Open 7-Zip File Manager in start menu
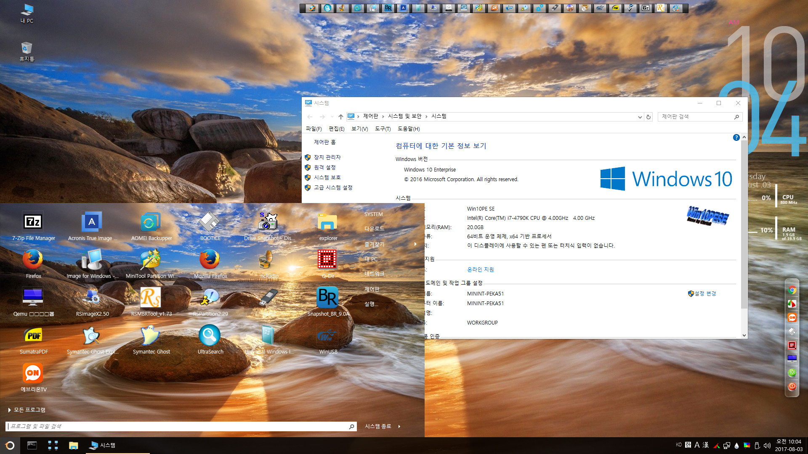The height and width of the screenshot is (454, 808). pos(33,227)
